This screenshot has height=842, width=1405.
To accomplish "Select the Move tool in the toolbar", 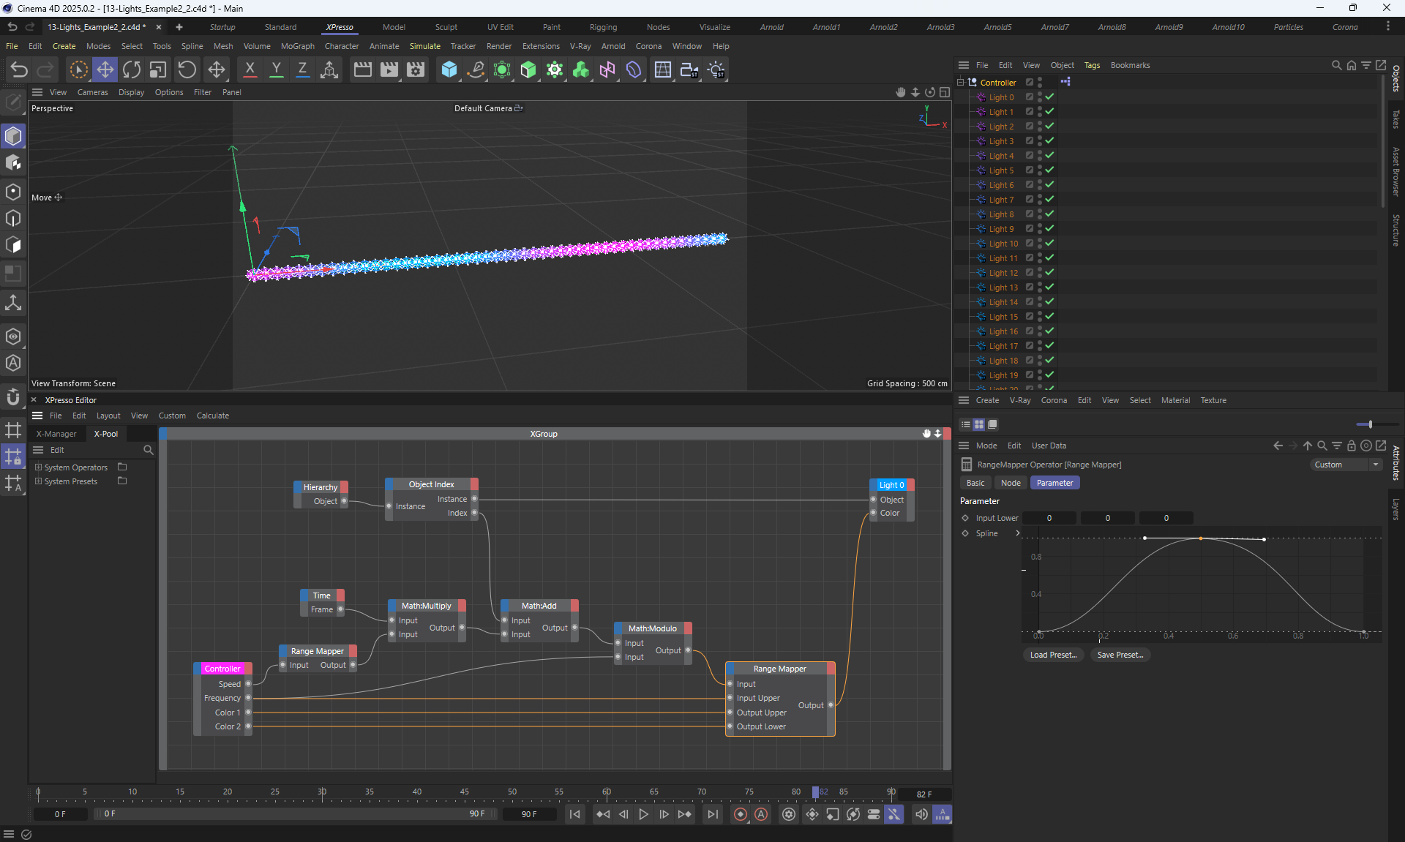I will point(105,69).
